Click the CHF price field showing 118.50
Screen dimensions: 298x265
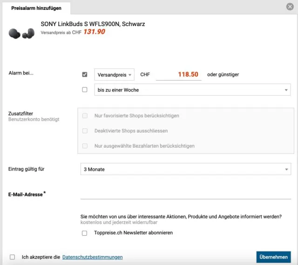pos(179,75)
